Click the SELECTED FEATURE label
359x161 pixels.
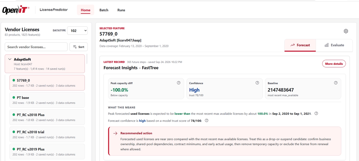[112, 28]
